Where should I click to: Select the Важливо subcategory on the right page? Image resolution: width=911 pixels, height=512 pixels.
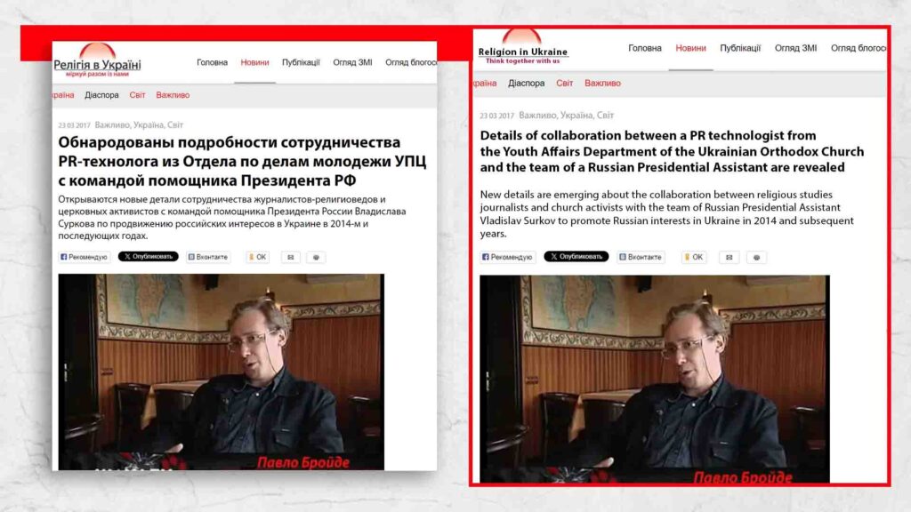point(602,83)
